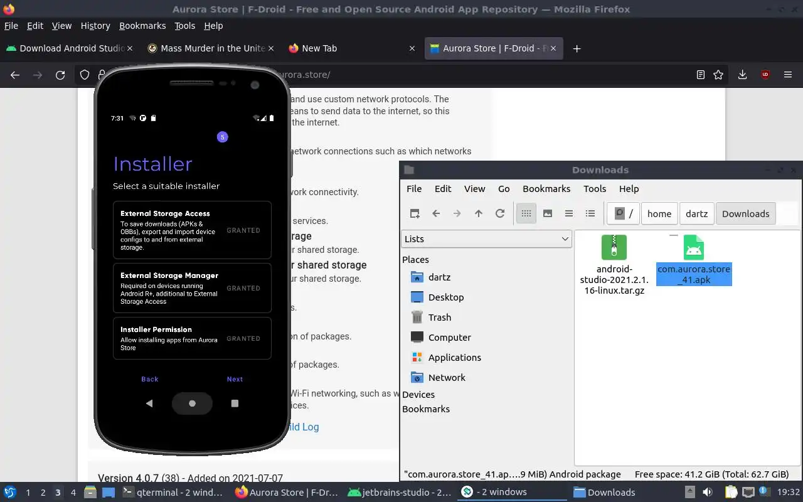Open clipboard manager tray icon
The width and height of the screenshot is (803, 502).
pos(731,492)
